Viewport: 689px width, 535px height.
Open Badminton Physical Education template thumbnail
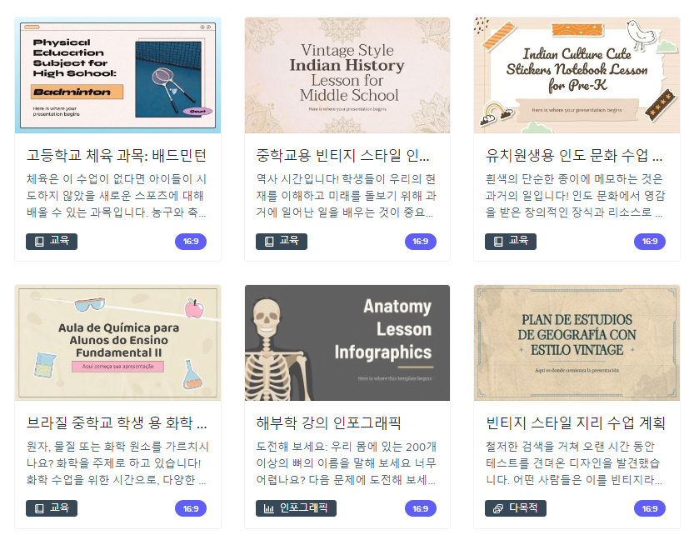[117, 75]
